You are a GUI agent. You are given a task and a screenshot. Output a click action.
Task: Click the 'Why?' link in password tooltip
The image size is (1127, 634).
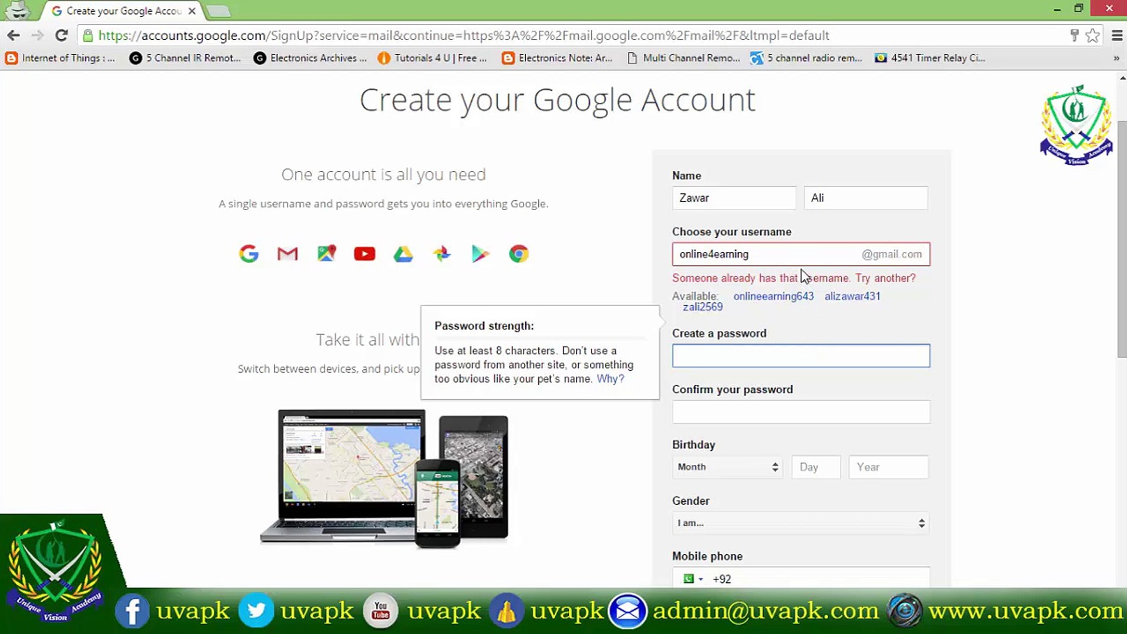click(x=610, y=379)
